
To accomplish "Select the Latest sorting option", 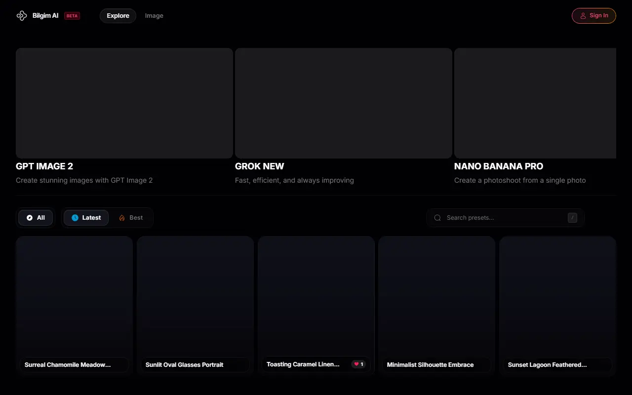I will click(86, 218).
